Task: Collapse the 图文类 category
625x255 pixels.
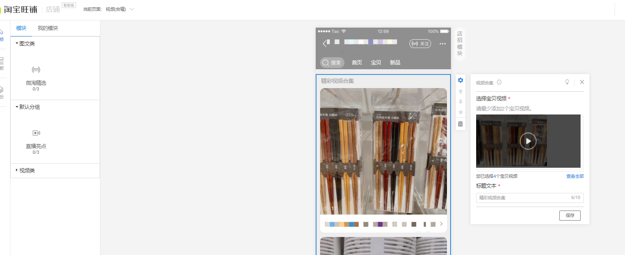Action: pos(25,44)
